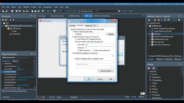Switch to the Code view tab
Screen dimensions: 184x103
pyautogui.click(x=127, y=97)
